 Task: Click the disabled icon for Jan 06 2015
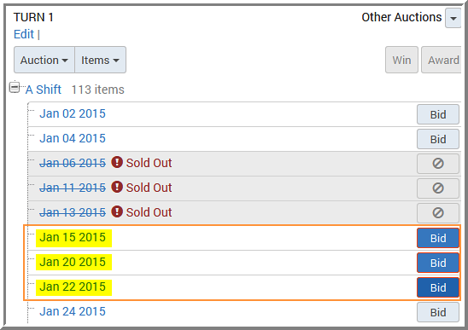click(x=438, y=164)
